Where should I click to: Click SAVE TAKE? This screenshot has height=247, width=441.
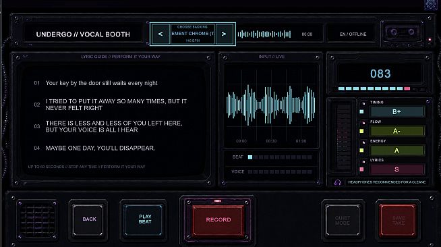[x=399, y=220]
